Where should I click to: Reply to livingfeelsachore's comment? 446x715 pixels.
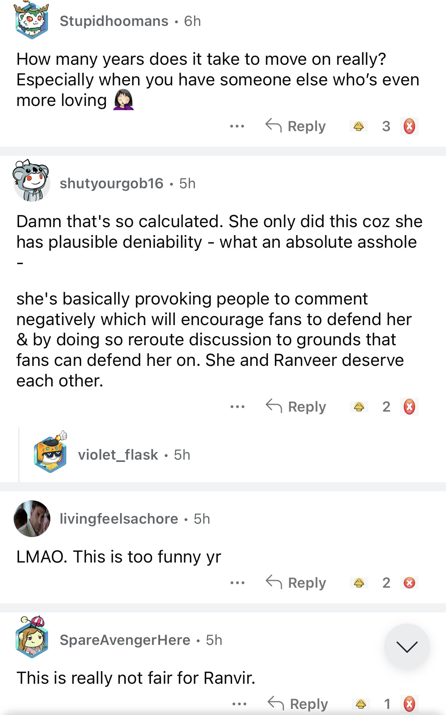point(296,583)
